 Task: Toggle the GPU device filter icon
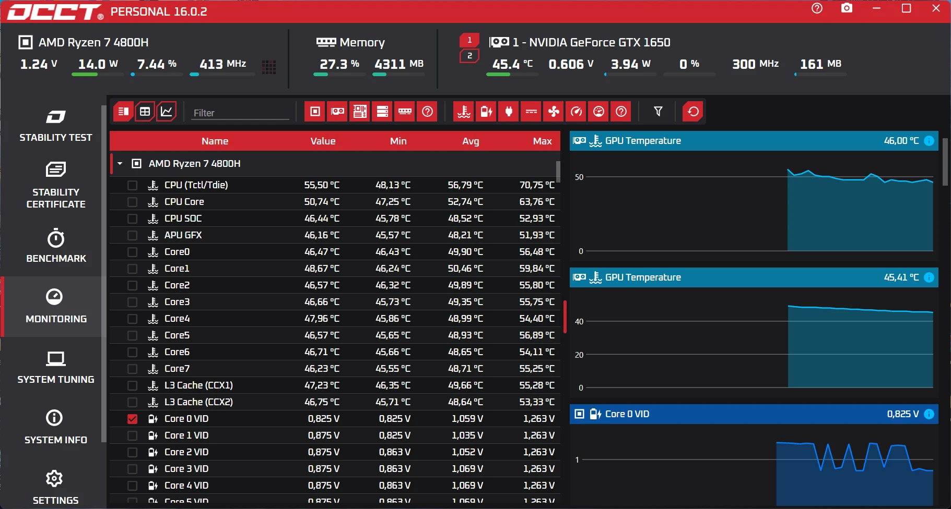(x=337, y=112)
